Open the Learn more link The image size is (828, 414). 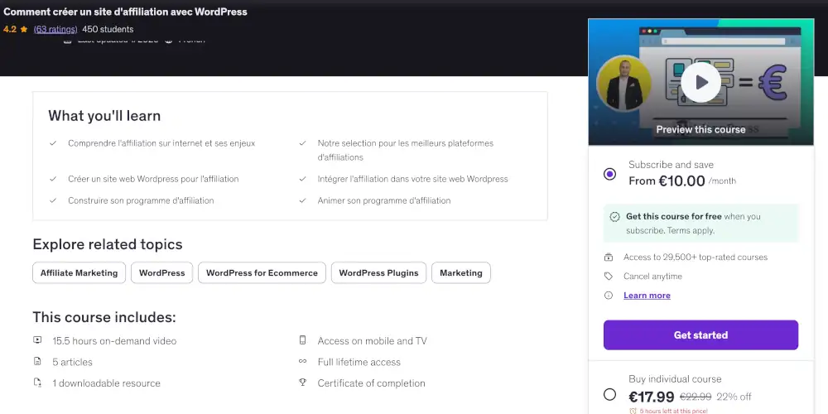647,296
